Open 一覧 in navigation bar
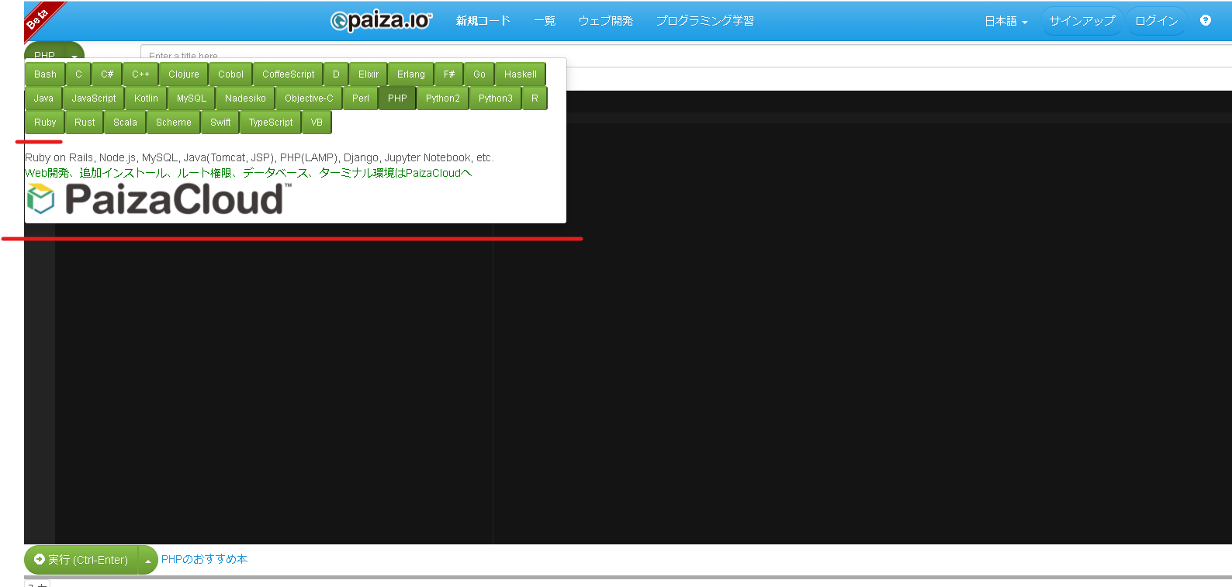The height and width of the screenshot is (587, 1232). tap(545, 21)
